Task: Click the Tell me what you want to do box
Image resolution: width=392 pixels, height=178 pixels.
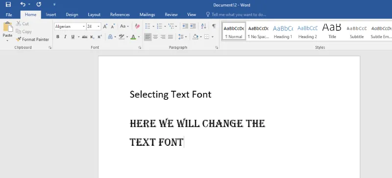Action: [236, 15]
